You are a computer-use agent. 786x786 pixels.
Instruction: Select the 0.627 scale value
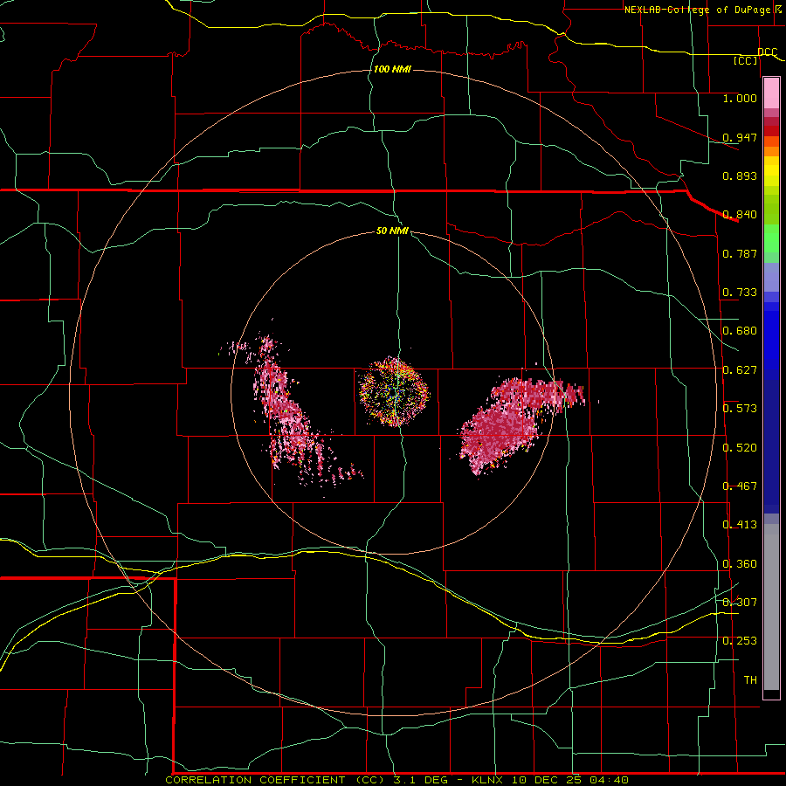click(740, 370)
